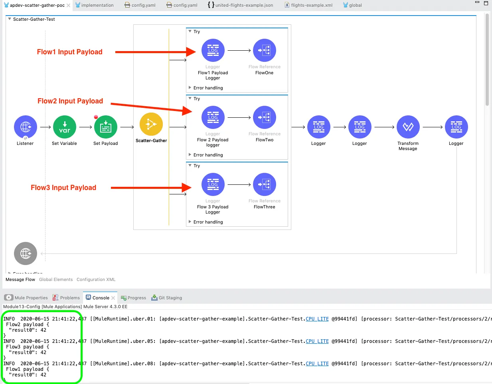Image resolution: width=492 pixels, height=384 pixels.
Task: Expand Error handling under FlowThree Try scope
Action: click(190, 222)
